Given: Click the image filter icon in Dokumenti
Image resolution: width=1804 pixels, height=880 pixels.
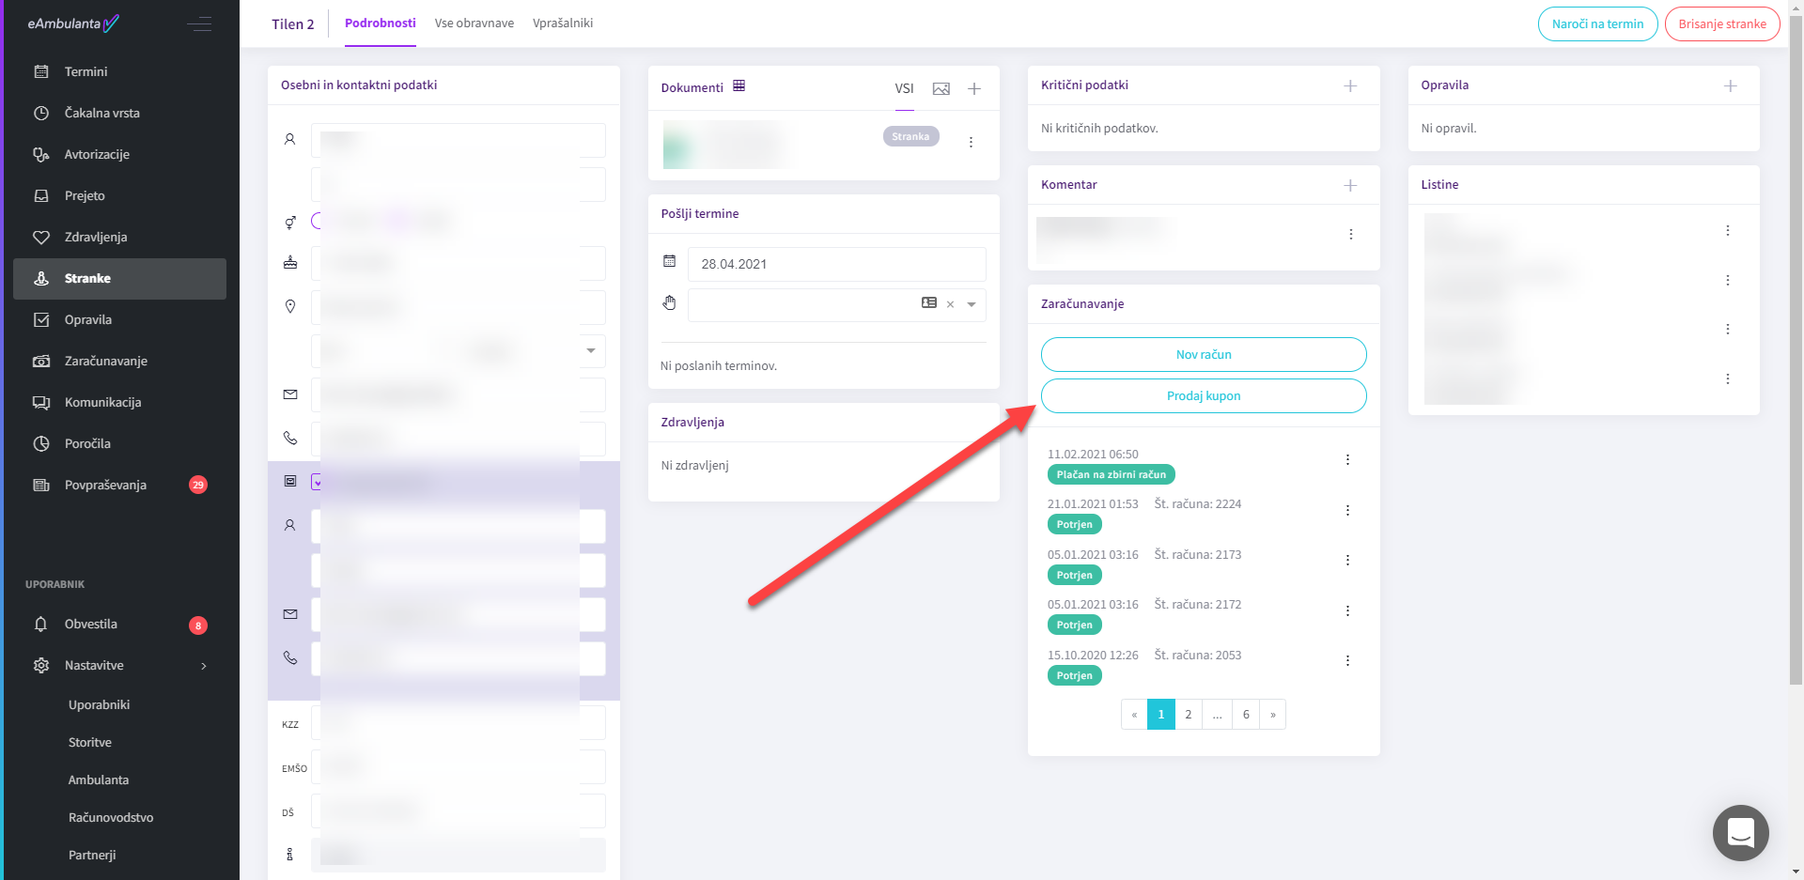Looking at the screenshot, I should click(x=941, y=89).
